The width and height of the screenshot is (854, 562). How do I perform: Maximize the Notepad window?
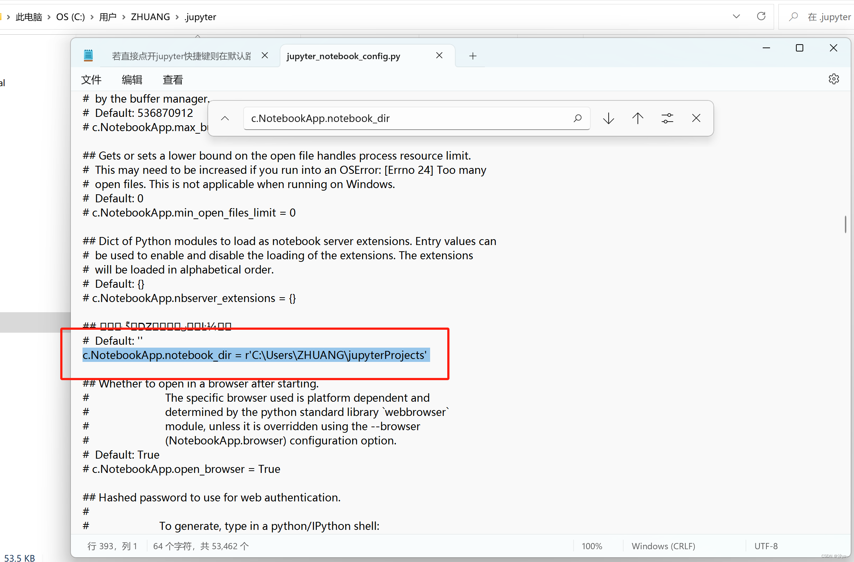[800, 48]
